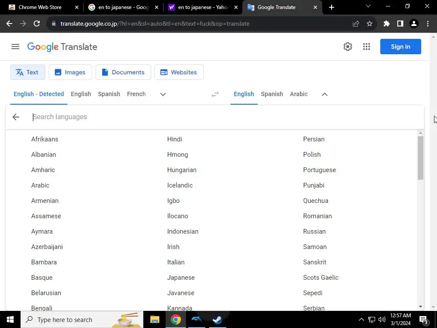Pick Basque from language list
The height and width of the screenshot is (328, 437).
pos(42,278)
